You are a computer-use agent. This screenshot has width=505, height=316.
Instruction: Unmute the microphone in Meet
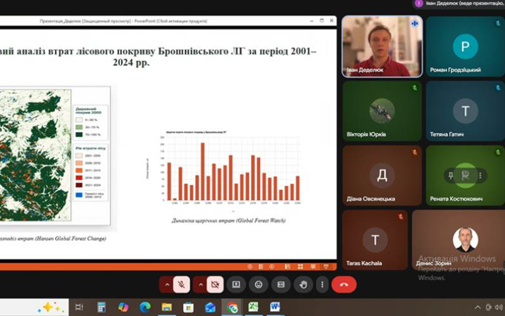[181, 284]
